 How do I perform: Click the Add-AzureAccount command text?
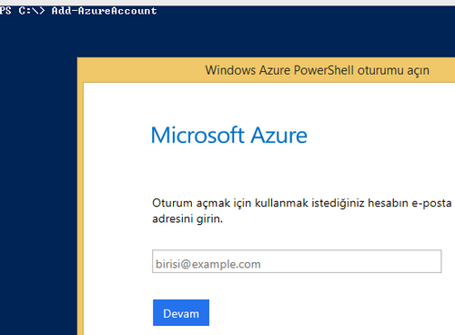(x=104, y=11)
